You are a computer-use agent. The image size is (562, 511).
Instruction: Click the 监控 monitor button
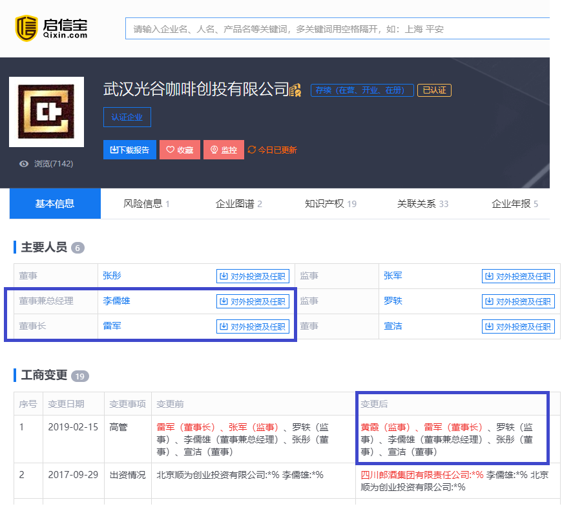tap(223, 150)
